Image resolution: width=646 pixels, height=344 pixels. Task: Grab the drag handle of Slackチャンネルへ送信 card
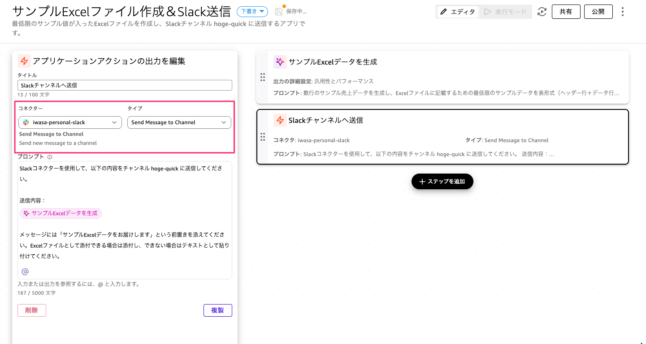[x=263, y=137]
